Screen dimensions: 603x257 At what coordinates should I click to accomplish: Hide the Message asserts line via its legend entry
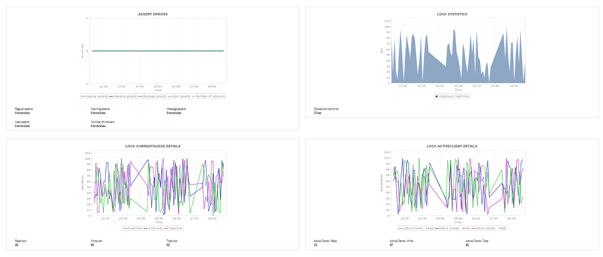pos(154,96)
